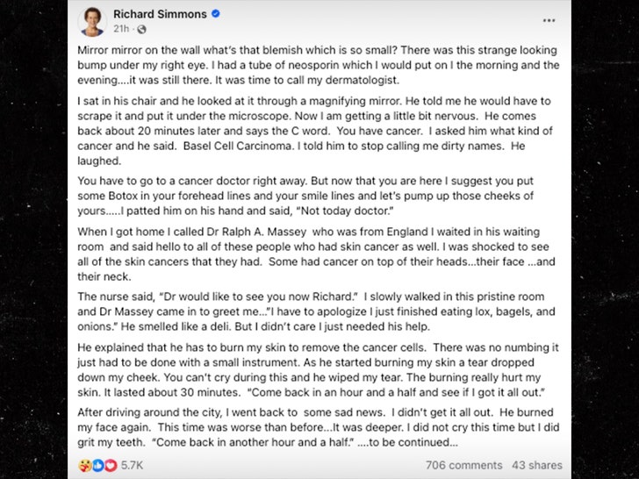Open the Richard Simmons profile name link

[x=160, y=14]
